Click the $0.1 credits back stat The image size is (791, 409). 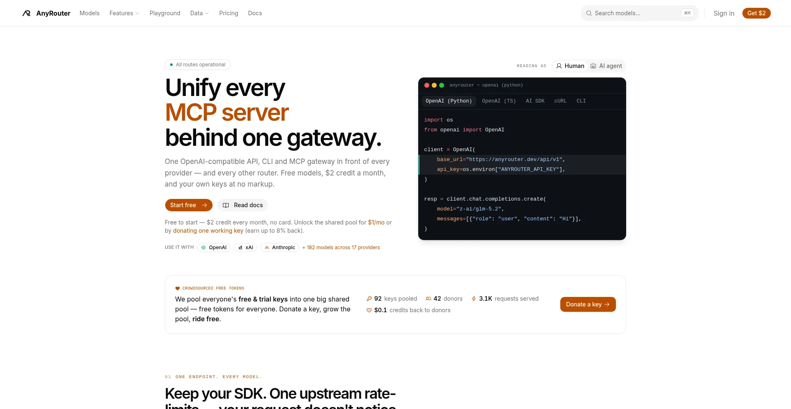pos(408,310)
